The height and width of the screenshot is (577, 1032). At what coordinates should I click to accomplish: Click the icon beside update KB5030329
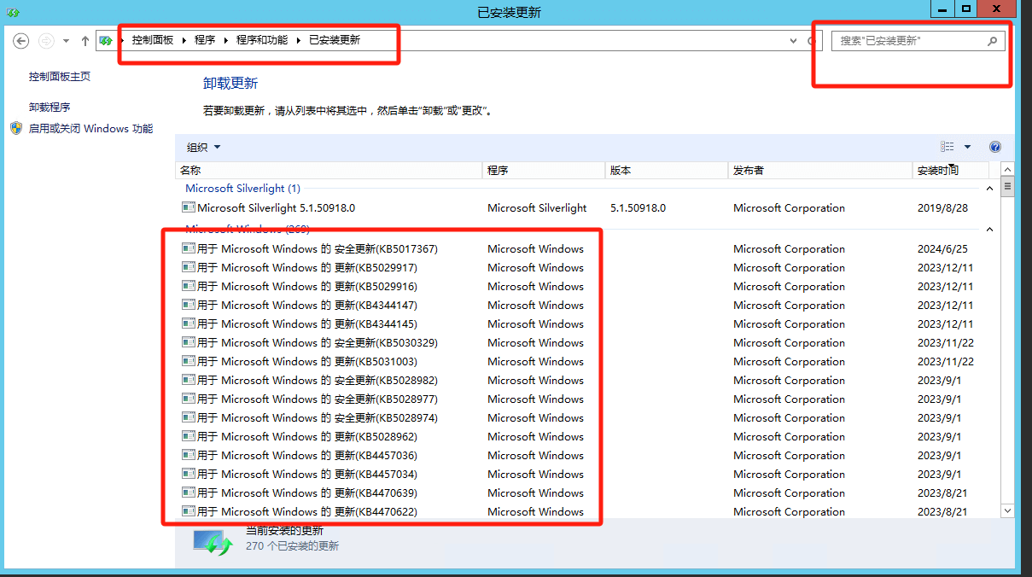(x=189, y=342)
